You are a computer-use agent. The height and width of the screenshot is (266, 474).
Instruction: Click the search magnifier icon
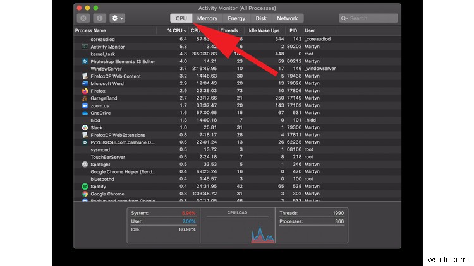(344, 18)
